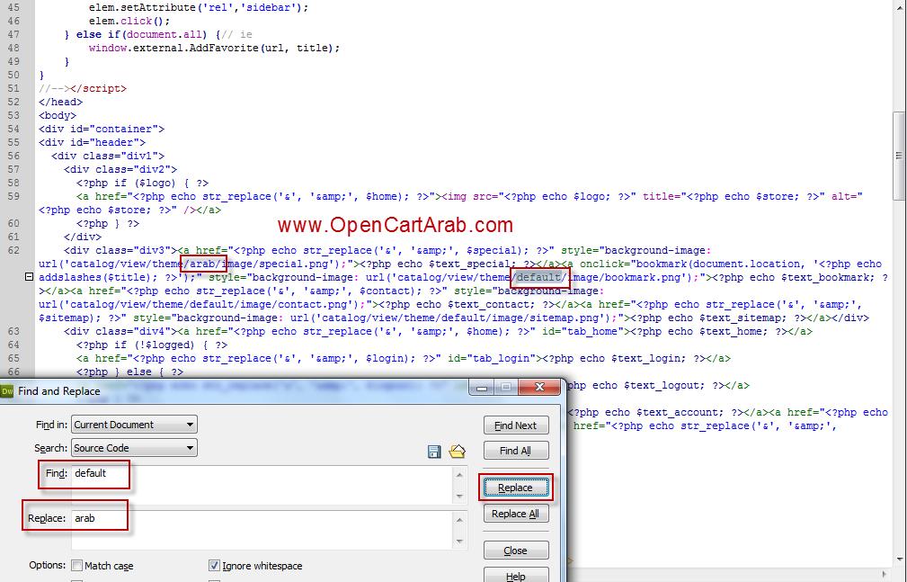The width and height of the screenshot is (907, 582).
Task: Click "$text_account" in the code behind the dialog
Action: [680, 412]
